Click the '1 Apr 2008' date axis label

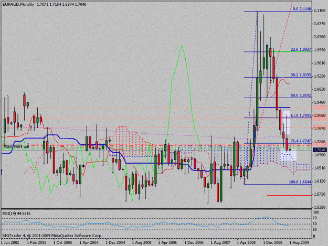pos(246,242)
